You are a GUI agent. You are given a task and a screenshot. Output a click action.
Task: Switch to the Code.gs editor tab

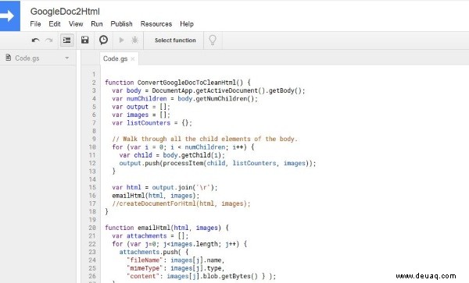click(115, 58)
